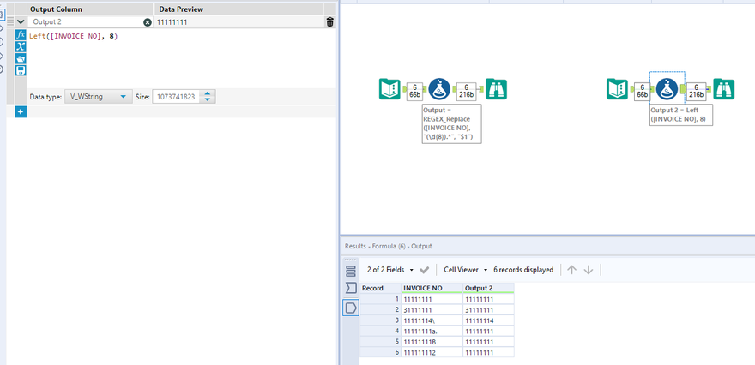The height and width of the screenshot is (365, 755).
Task: Select Browse tool in the Left workflow
Action: [x=724, y=89]
